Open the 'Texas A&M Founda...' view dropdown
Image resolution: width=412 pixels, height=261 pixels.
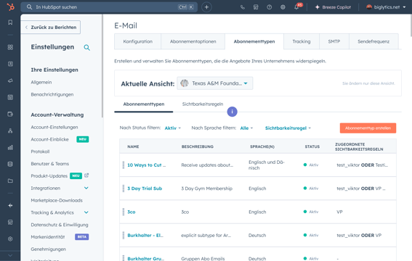click(214, 83)
